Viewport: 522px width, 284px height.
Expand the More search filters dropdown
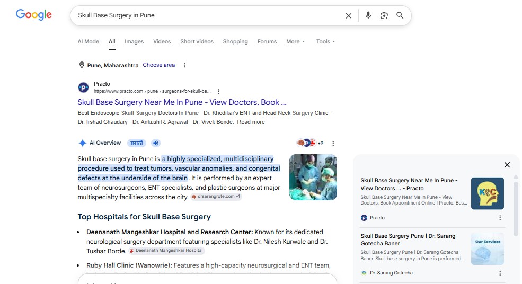coord(295,42)
